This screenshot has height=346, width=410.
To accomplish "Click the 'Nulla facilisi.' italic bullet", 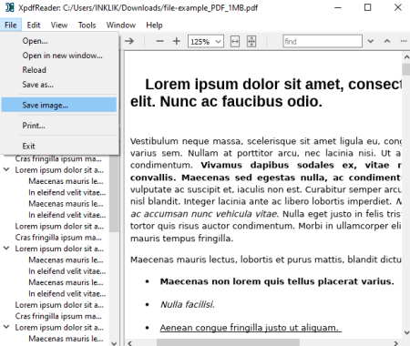I will click(x=188, y=304).
